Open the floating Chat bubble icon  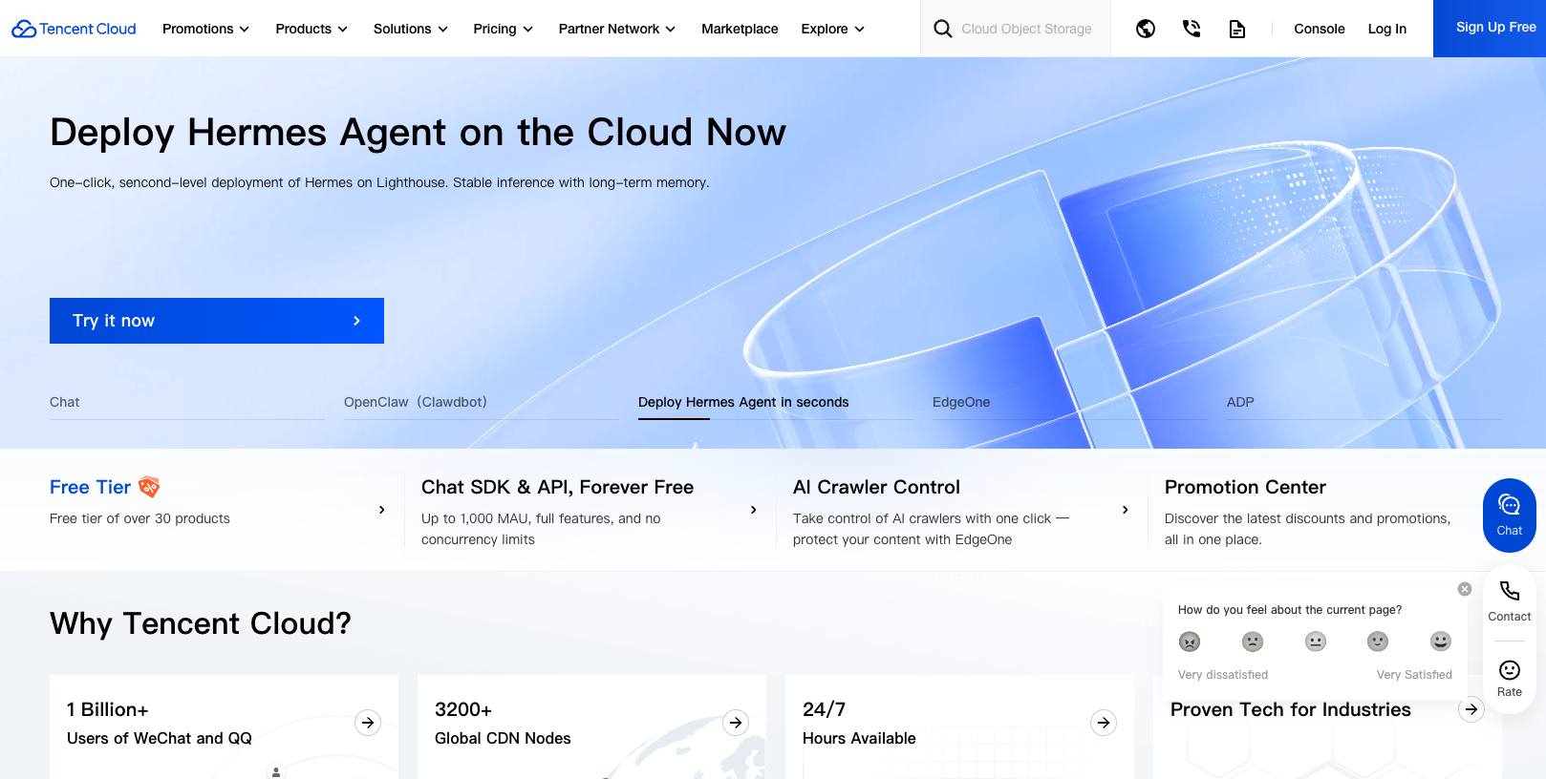pyautogui.click(x=1510, y=505)
